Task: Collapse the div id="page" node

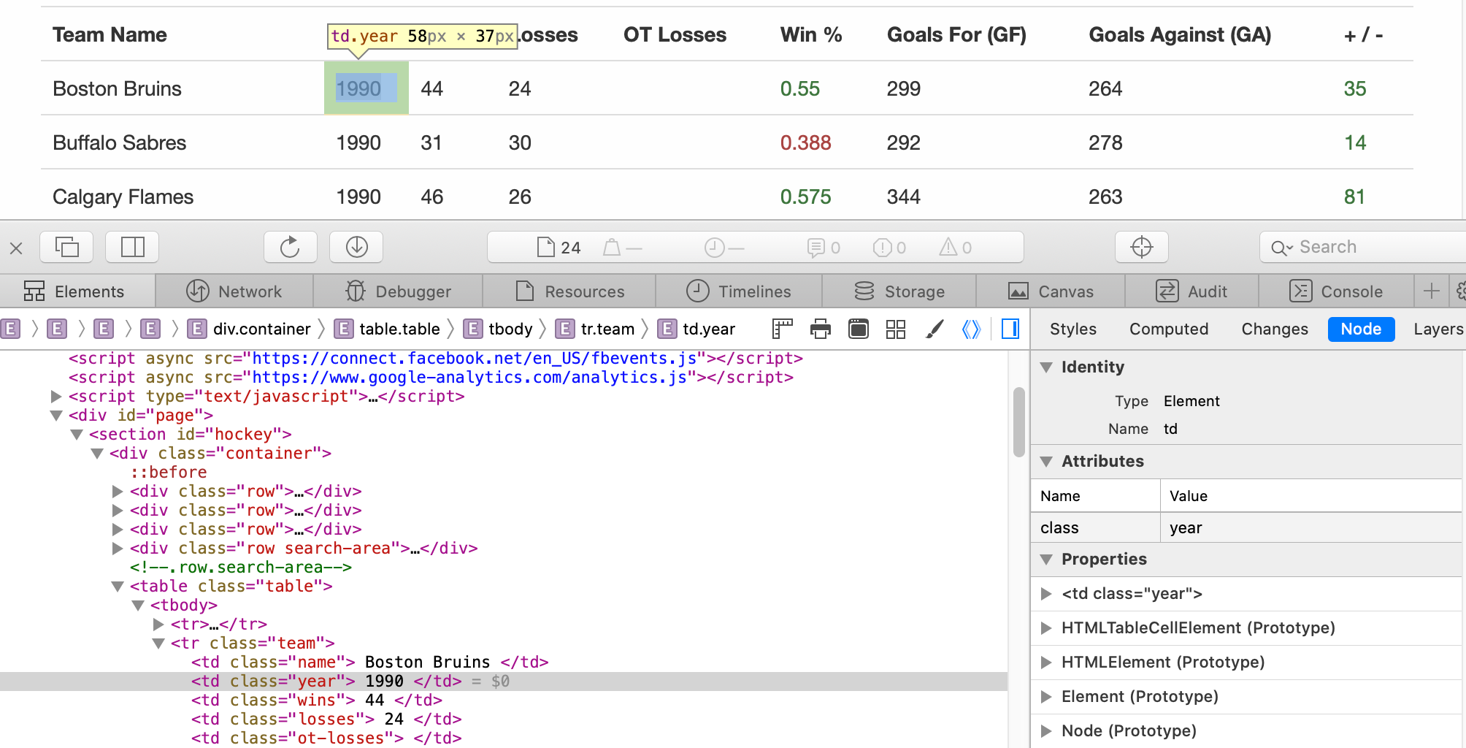Action: tap(55, 416)
